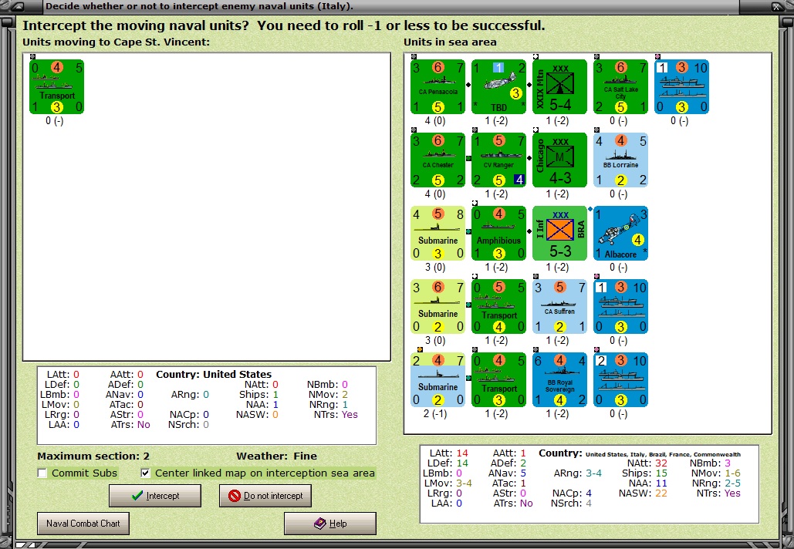Open Help for interception
Viewport: 794px width, 549px height.
point(330,524)
